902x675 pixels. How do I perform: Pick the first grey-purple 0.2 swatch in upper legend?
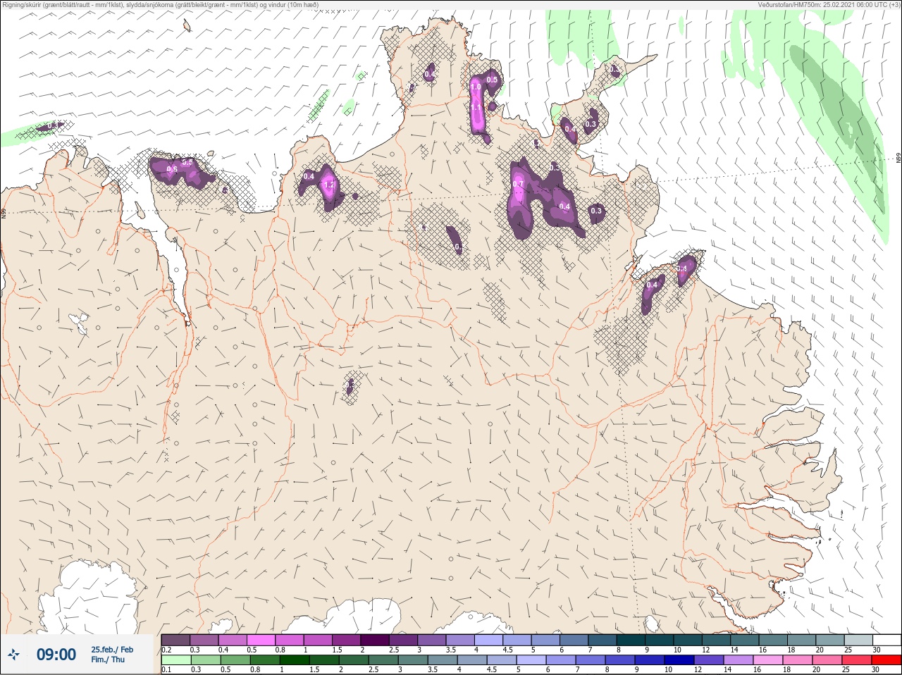pyautogui.click(x=175, y=640)
